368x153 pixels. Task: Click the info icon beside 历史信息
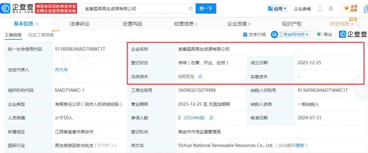point(358,24)
